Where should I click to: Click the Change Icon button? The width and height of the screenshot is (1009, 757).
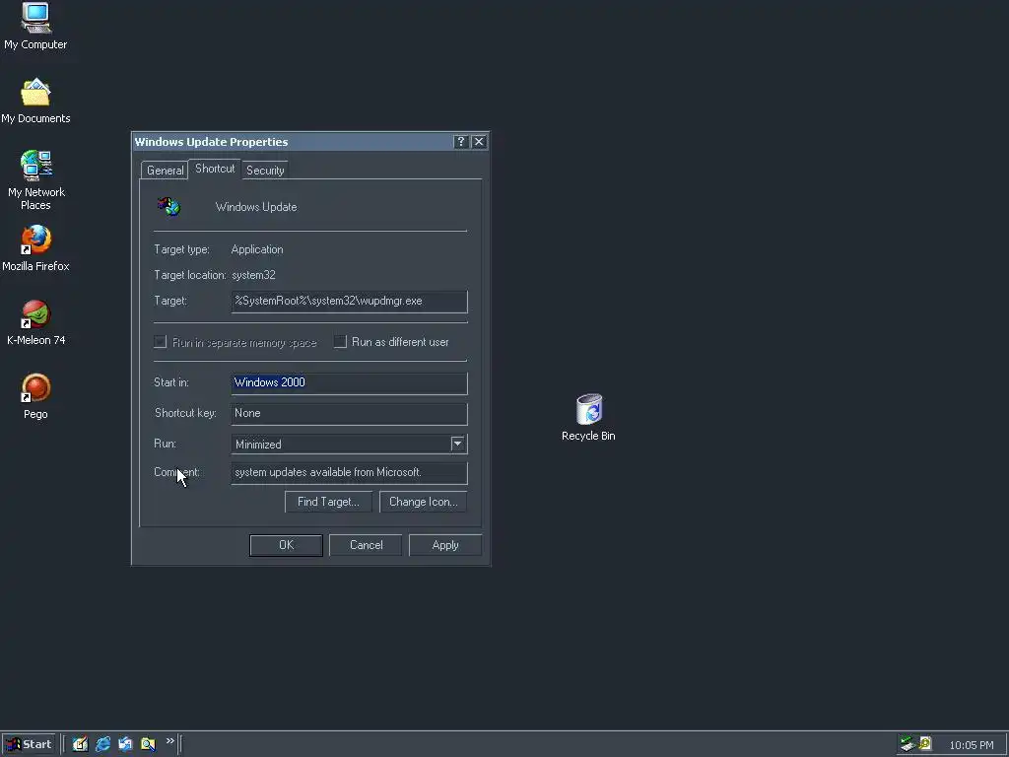point(424,502)
